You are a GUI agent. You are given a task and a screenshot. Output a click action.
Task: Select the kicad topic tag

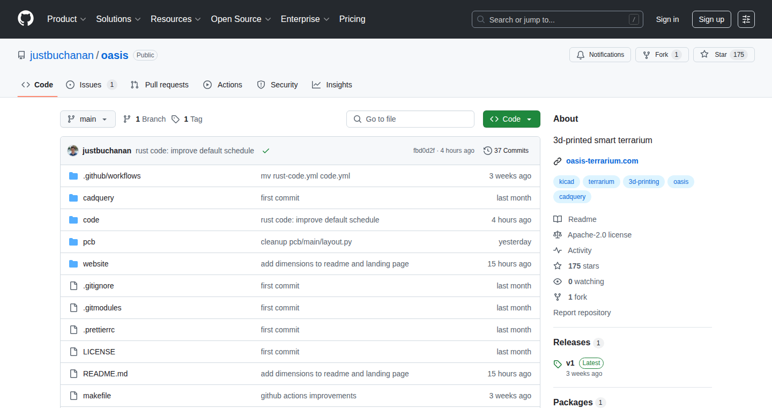[567, 182]
